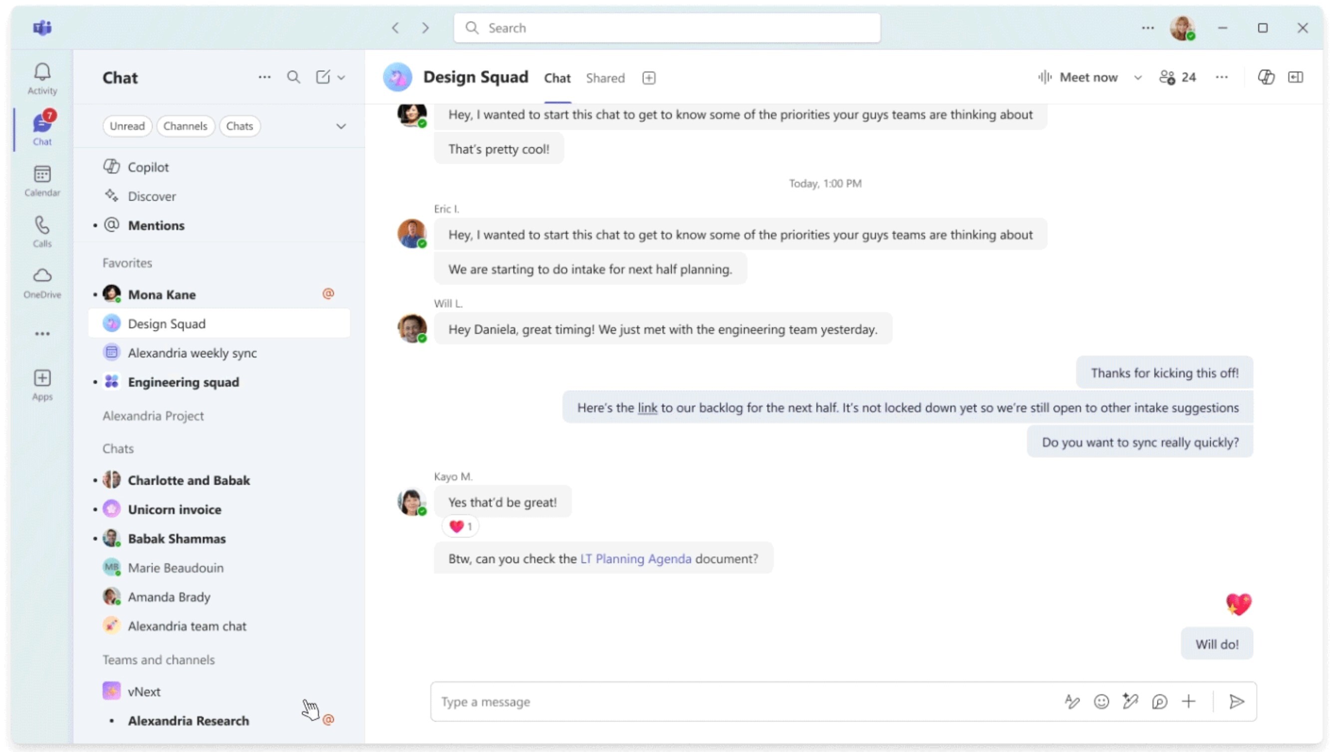Open the chat header More options menu
The image size is (1330, 752).
tap(1222, 77)
